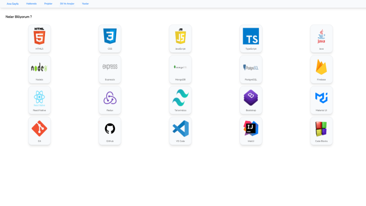Click the Tailwind CSS wave icon
366x206 pixels.
[180, 98]
